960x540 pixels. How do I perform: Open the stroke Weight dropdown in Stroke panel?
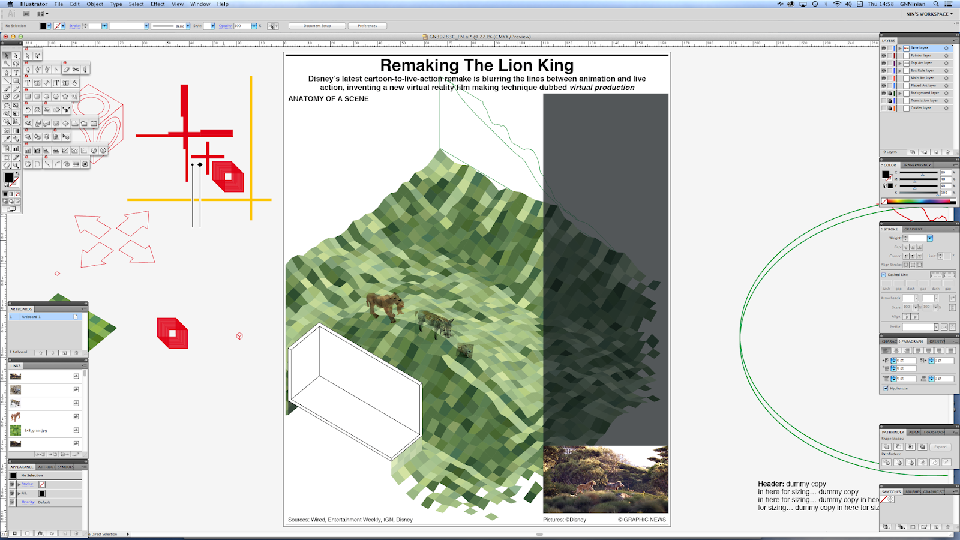click(930, 238)
